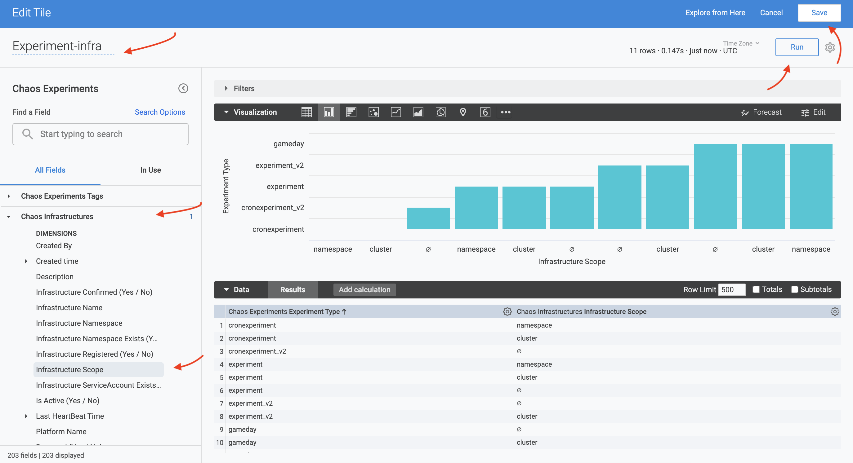Choose the bar chart visualization icon

(351, 112)
